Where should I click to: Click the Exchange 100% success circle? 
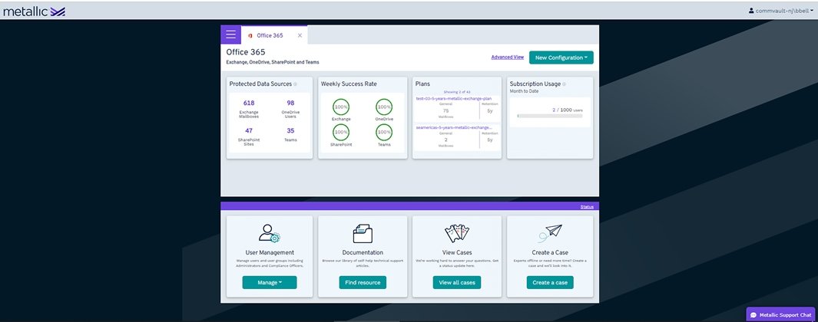[x=341, y=107]
